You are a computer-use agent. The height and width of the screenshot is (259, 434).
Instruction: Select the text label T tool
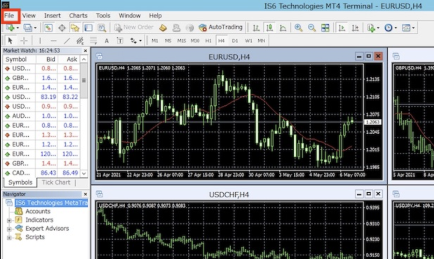pos(120,41)
